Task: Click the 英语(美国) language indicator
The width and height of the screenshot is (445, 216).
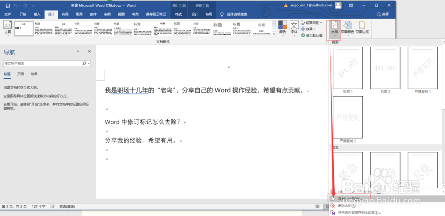Action: [67, 206]
